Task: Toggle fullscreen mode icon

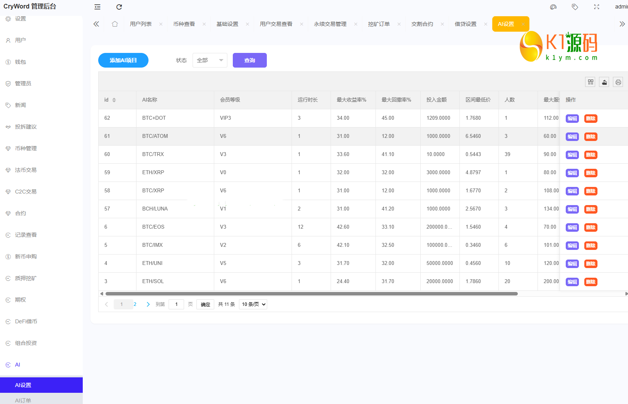Action: 597,7
